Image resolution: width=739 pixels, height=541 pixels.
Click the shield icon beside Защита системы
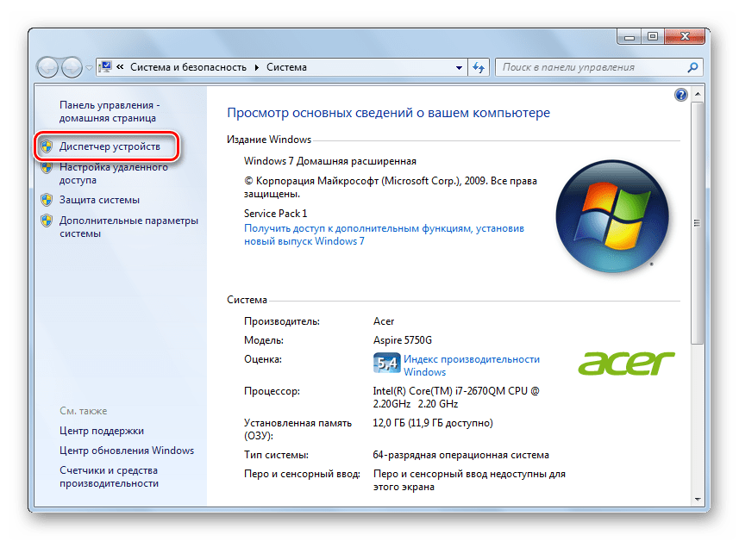[x=47, y=200]
